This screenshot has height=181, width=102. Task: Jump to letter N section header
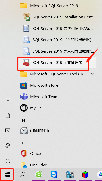pos(24,120)
